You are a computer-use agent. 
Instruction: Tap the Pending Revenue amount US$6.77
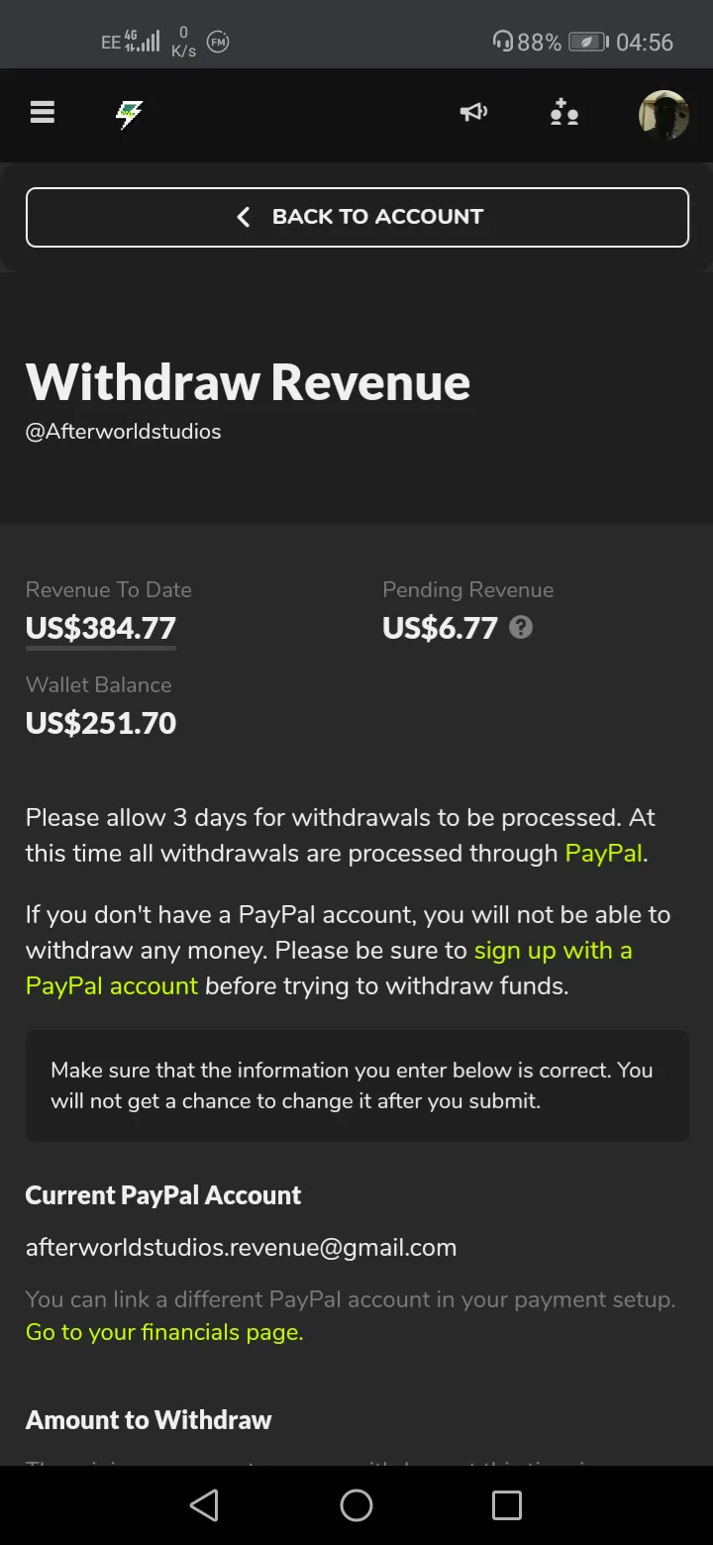coord(440,628)
